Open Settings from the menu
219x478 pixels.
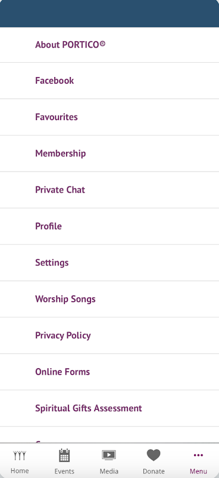(109, 262)
